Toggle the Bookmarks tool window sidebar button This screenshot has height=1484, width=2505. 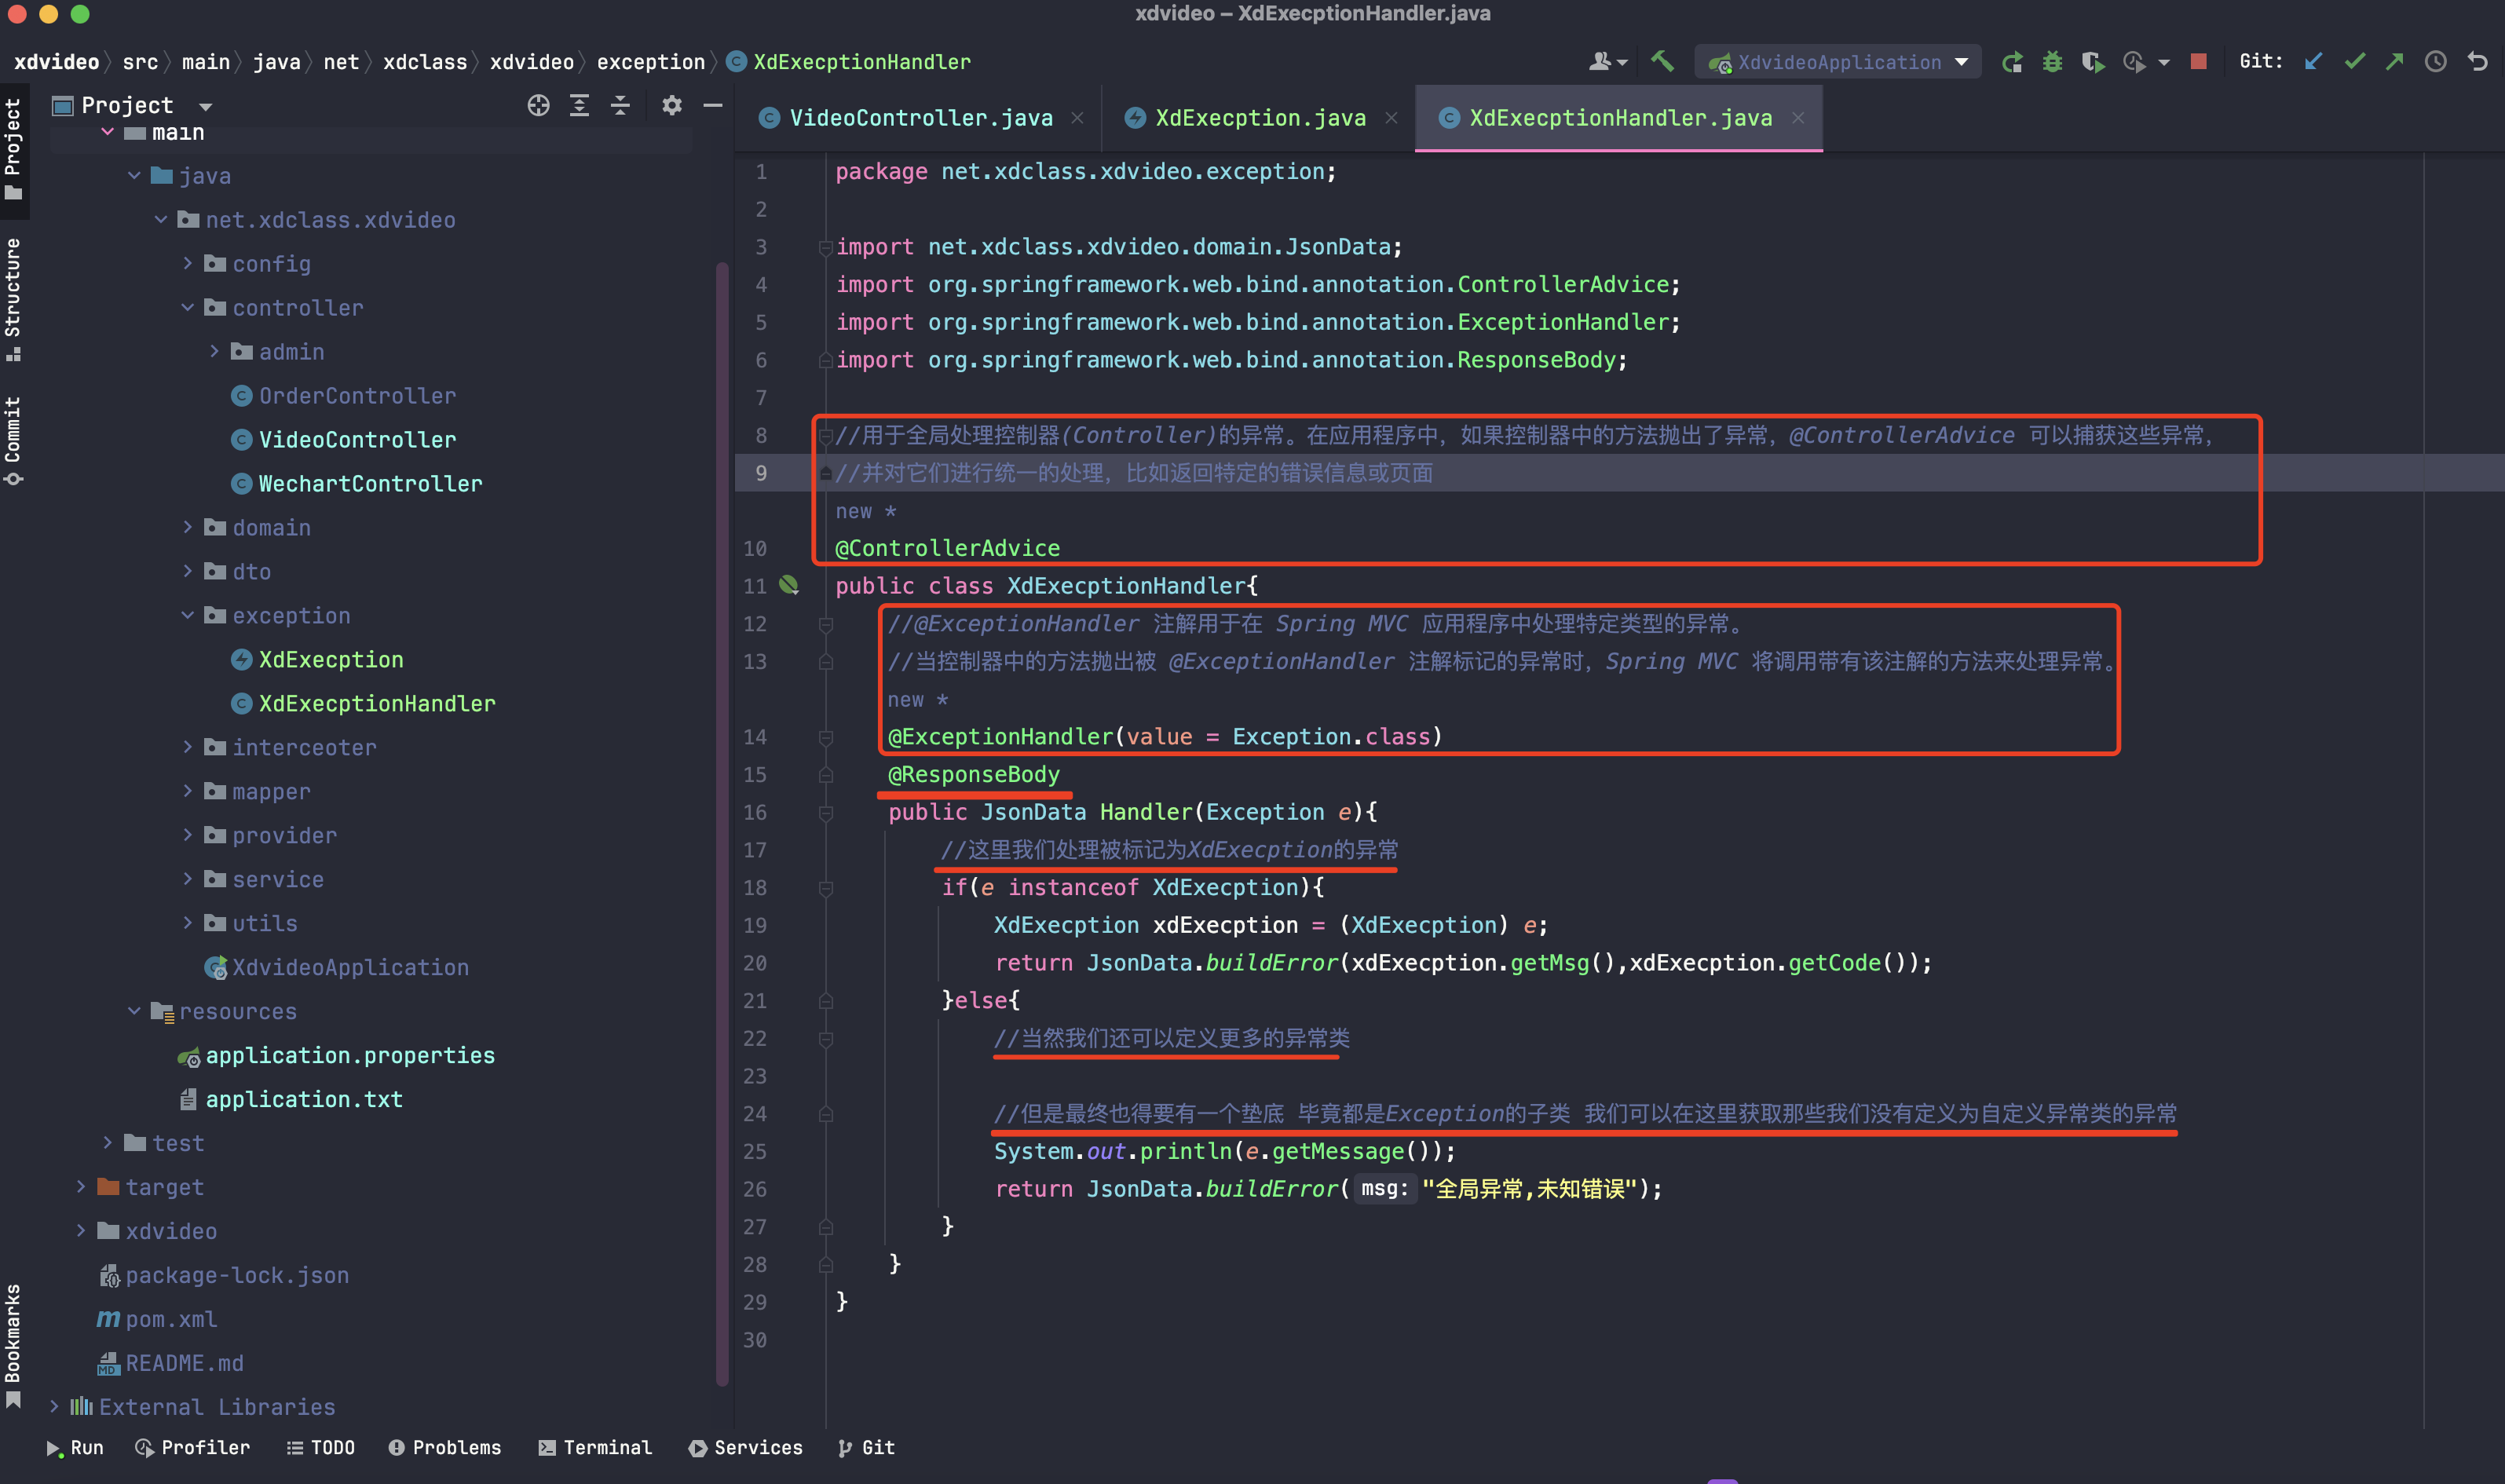pos(13,1345)
